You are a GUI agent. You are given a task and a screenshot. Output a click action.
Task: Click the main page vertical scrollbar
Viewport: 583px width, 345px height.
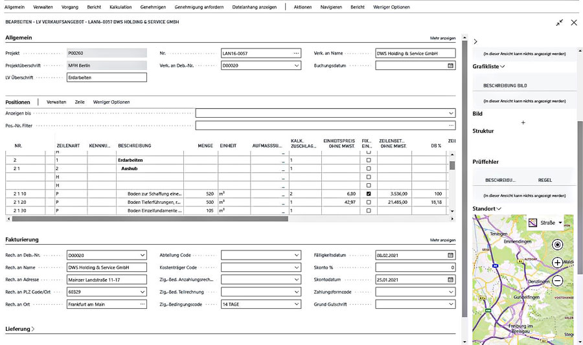tap(464, 179)
